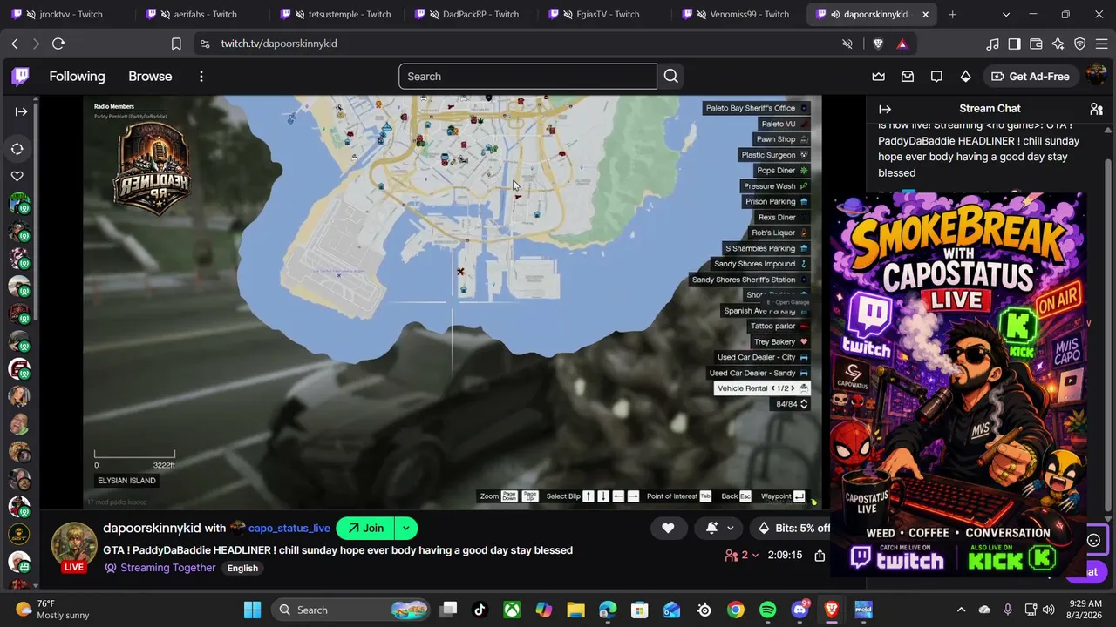Open the chat emote picker smiley
Screen dimensions: 1116x627
point(1093,540)
